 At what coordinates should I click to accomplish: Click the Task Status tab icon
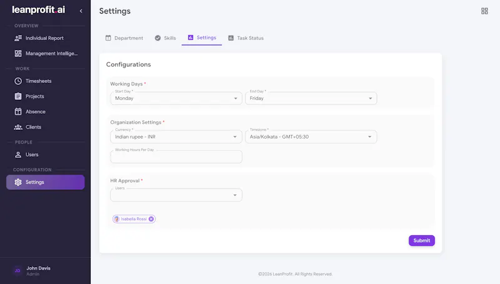(x=231, y=38)
